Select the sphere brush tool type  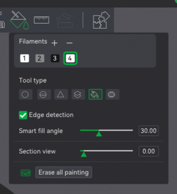click(x=44, y=94)
